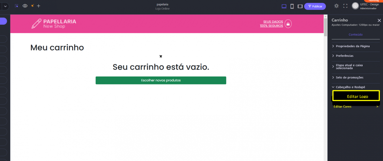The width and height of the screenshot is (383, 161).
Task: Click the user avatar for UITEC - Design
Action: (355, 6)
